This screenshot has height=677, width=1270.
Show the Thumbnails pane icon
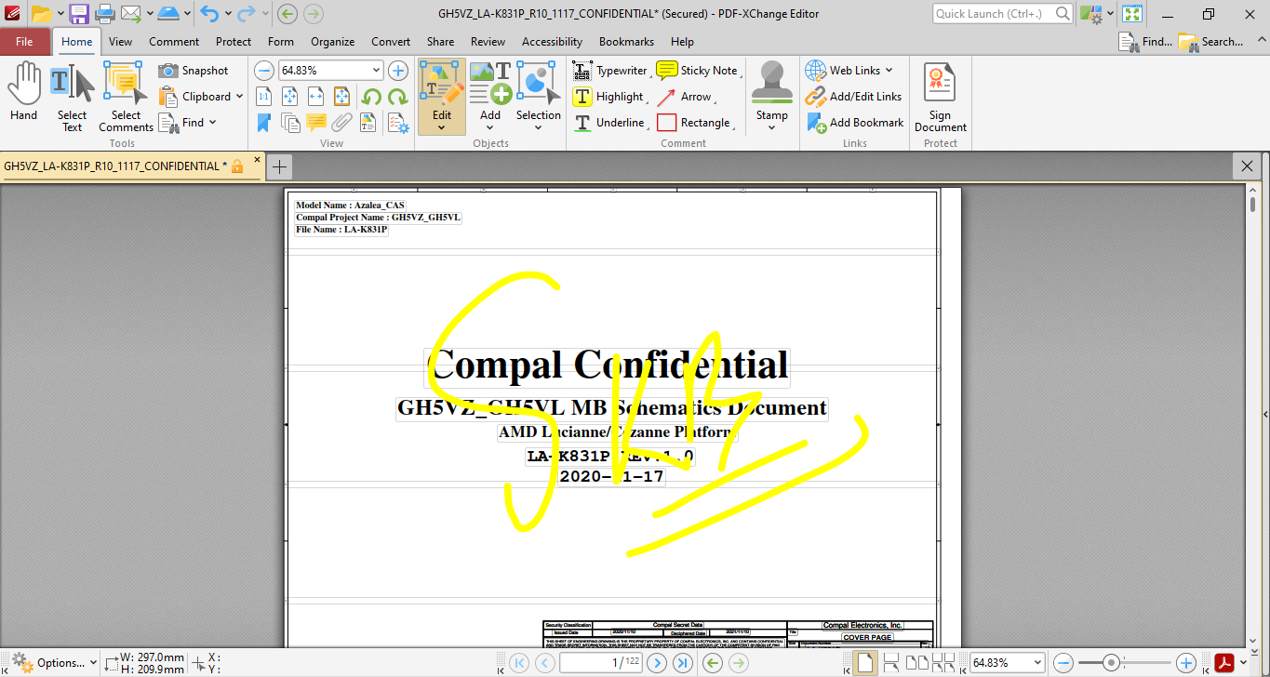pyautogui.click(x=290, y=123)
